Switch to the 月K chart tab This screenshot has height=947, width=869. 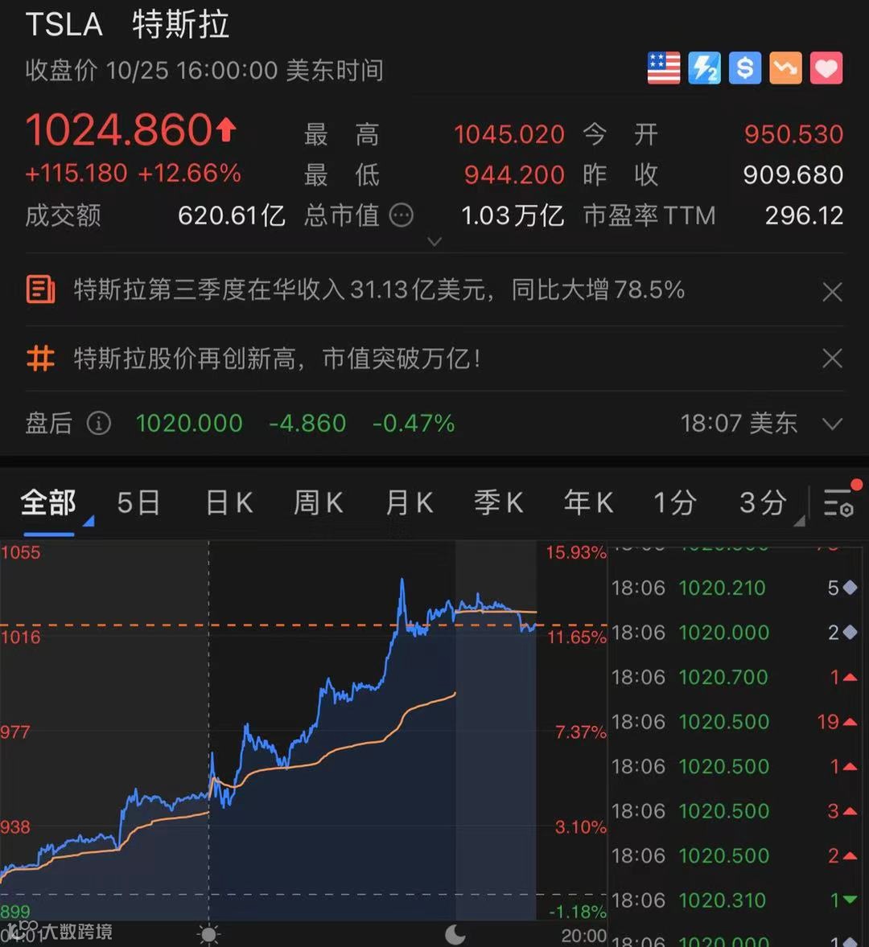click(409, 502)
